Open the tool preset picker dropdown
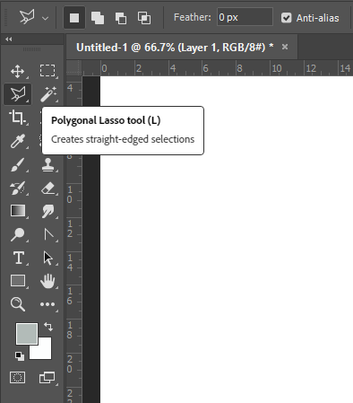Image resolution: width=353 pixels, height=403 pixels. [x=45, y=19]
